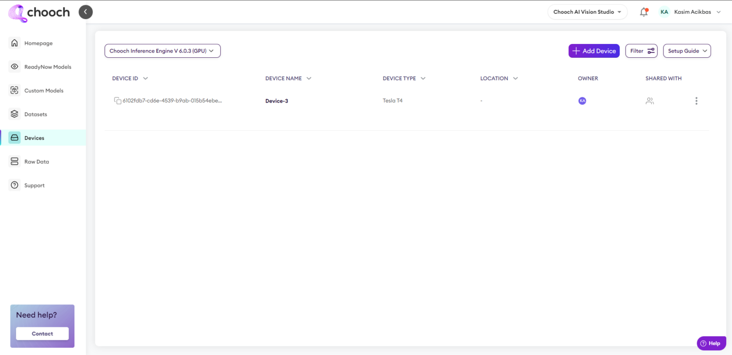Collapse the sidebar with the back arrow
Viewport: 732px width, 355px height.
[86, 12]
